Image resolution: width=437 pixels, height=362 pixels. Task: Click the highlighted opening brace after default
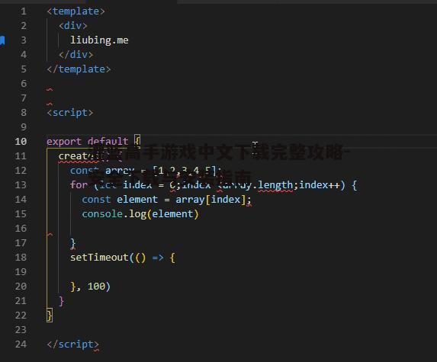137,141
